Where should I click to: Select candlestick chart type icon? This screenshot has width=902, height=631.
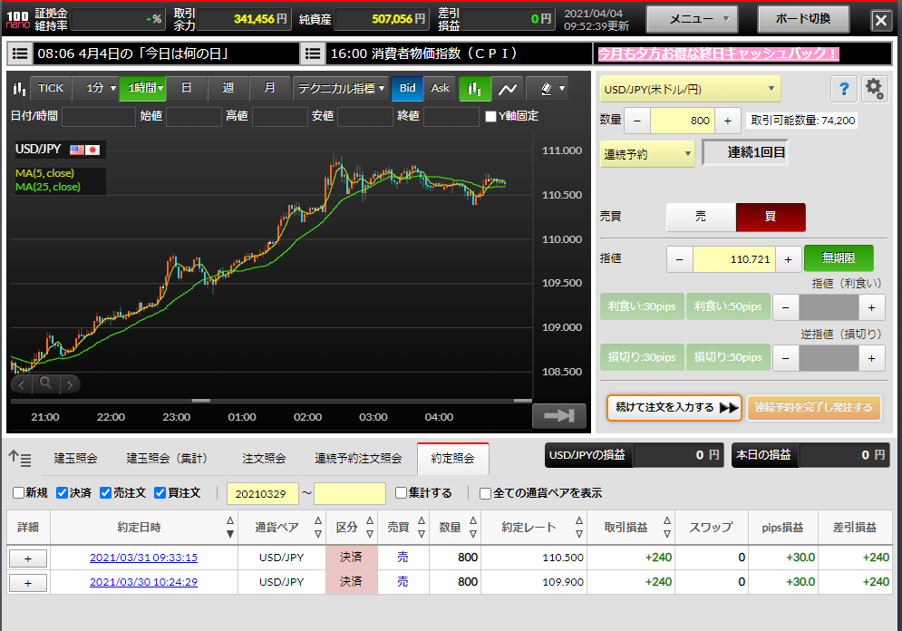[x=475, y=89]
